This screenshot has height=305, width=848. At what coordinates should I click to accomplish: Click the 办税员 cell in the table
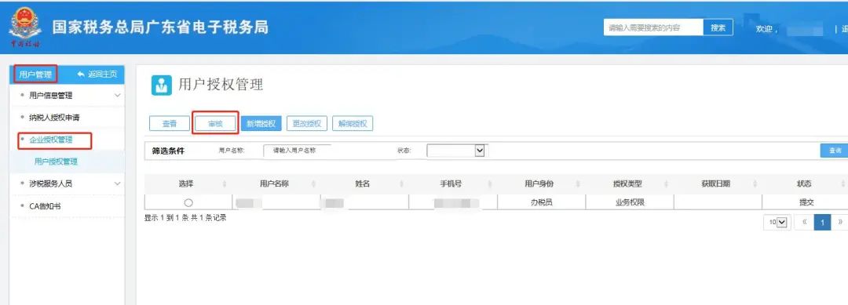[x=541, y=203]
